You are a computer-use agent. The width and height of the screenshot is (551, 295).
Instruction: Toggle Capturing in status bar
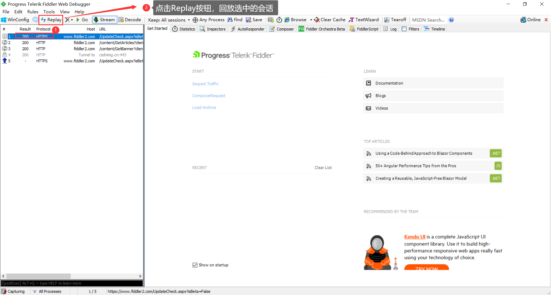tap(13, 291)
